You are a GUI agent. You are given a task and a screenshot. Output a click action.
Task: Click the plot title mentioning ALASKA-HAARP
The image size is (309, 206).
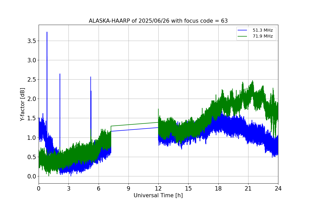pyautogui.click(x=158, y=21)
